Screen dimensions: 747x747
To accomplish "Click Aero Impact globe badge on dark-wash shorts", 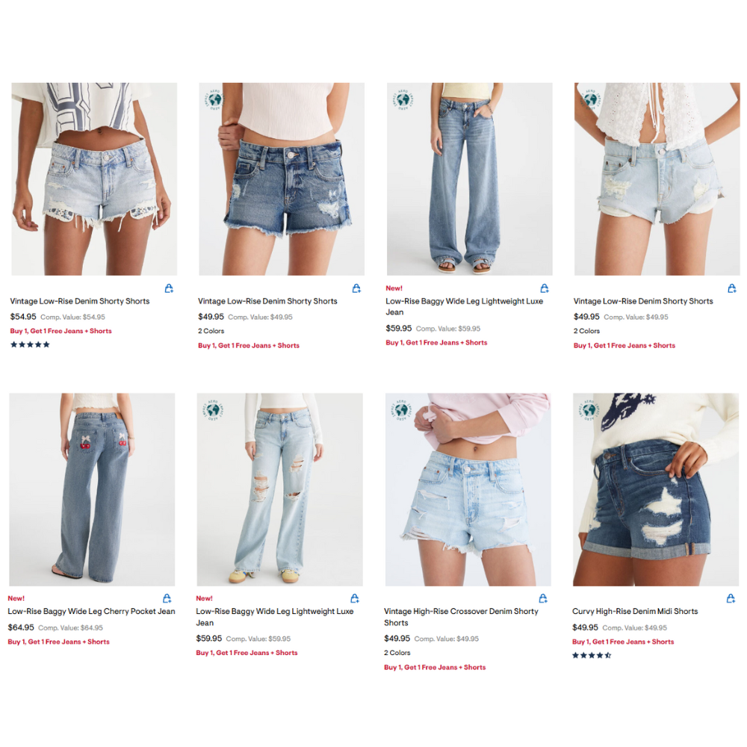I will pyautogui.click(x=213, y=100).
